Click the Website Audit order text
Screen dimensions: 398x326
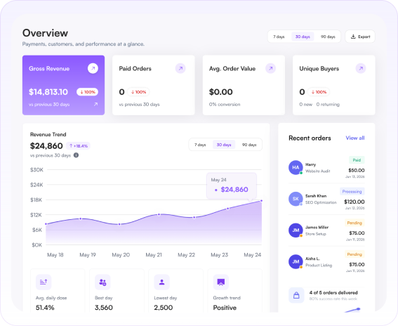[318, 171]
